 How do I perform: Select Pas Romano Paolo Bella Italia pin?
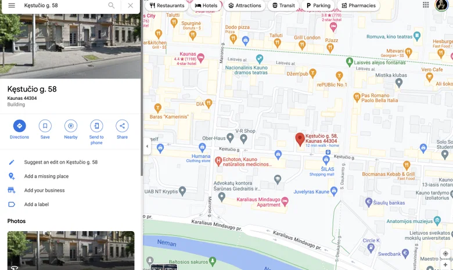click(357, 98)
